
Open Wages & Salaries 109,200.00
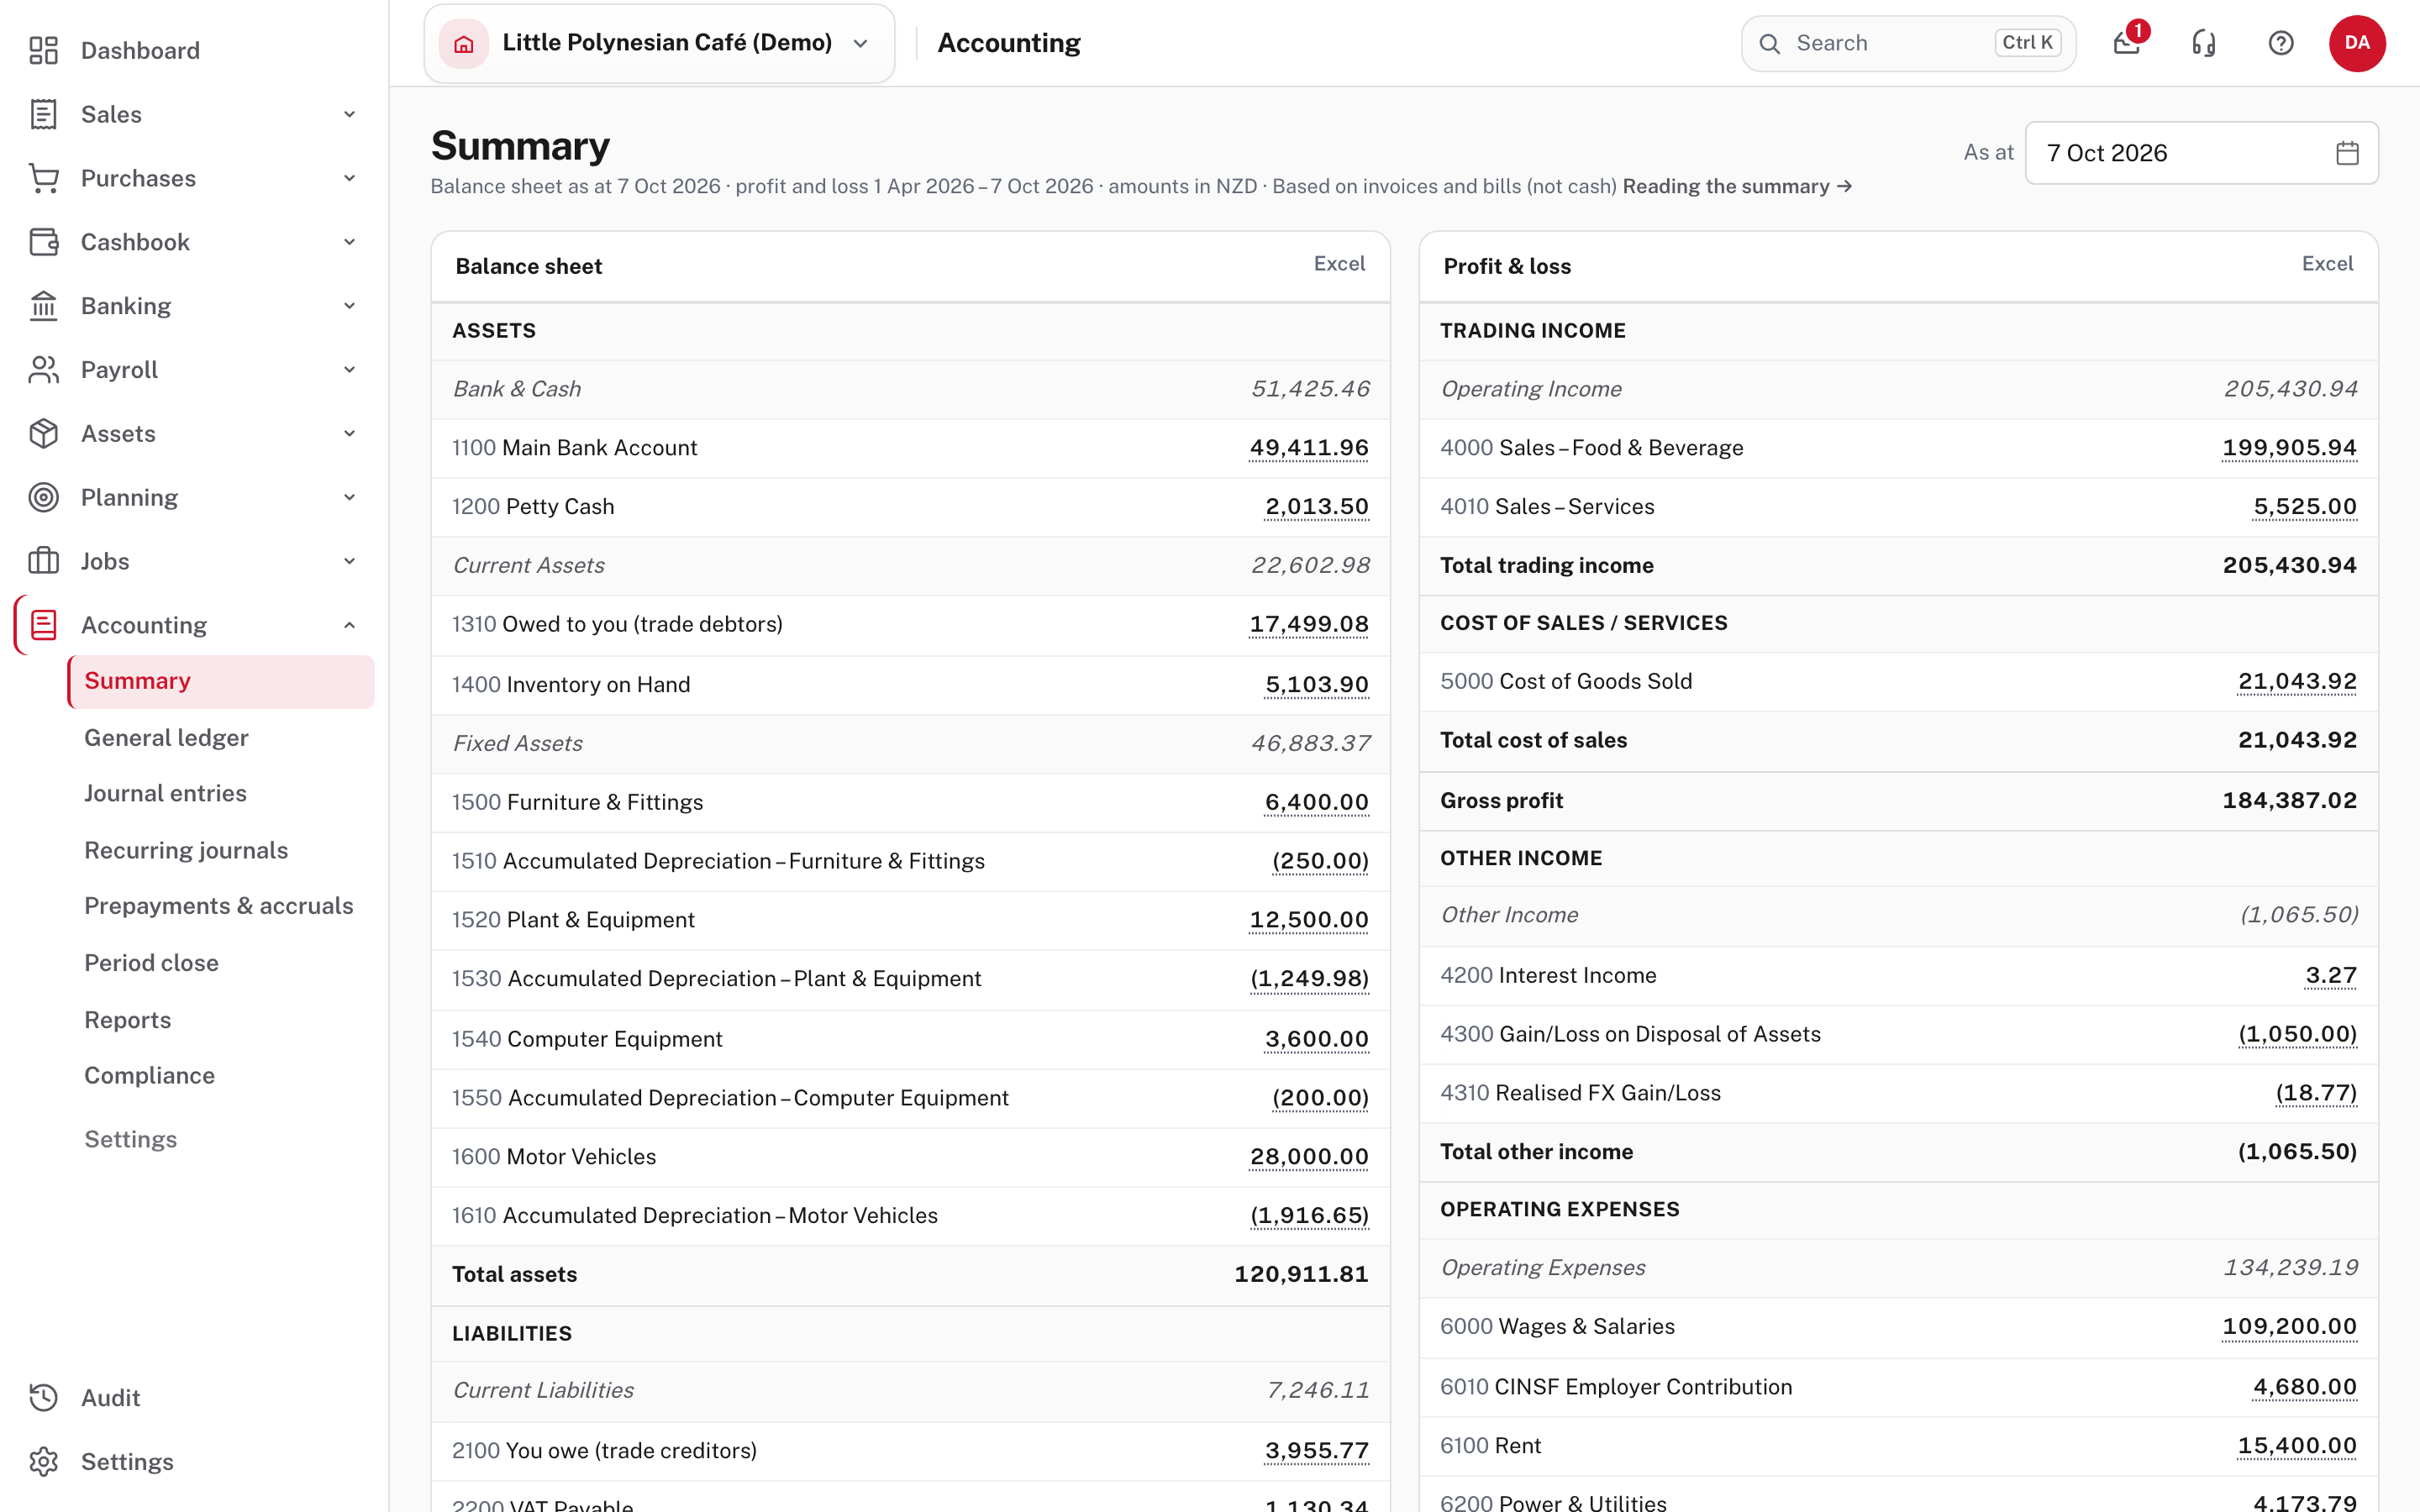(x=2289, y=1327)
